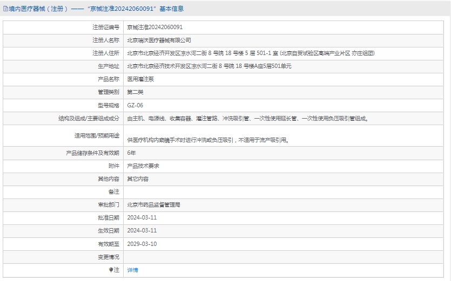Screen dimensions: 451x281
Task: Select the storage validity value 6年
Action: pyautogui.click(x=131, y=153)
